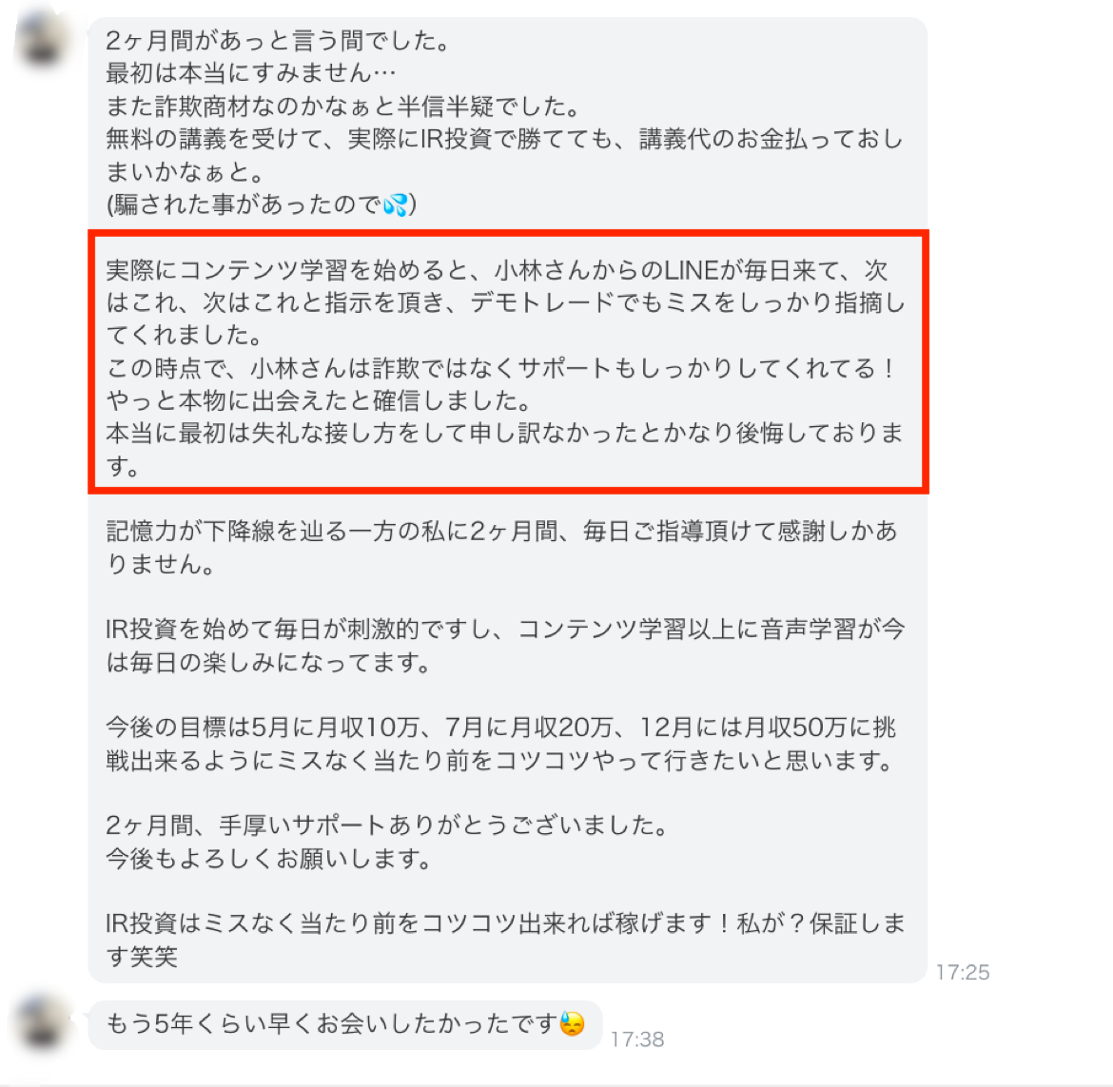The height and width of the screenshot is (1087, 1113).
Task: Click the final paragraph IR投資はミスなく当たり前を
Action: coord(505,940)
